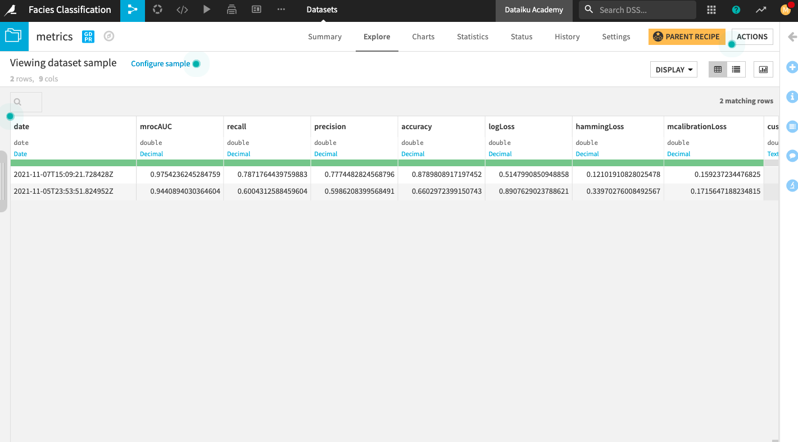Click the Configure sample link

point(161,63)
